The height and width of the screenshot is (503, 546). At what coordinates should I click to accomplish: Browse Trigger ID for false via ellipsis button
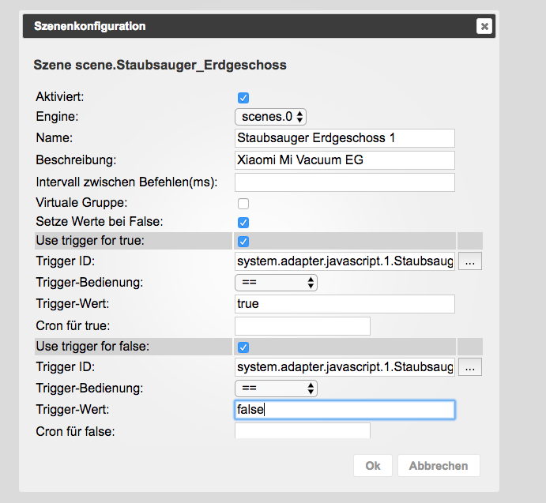(470, 367)
